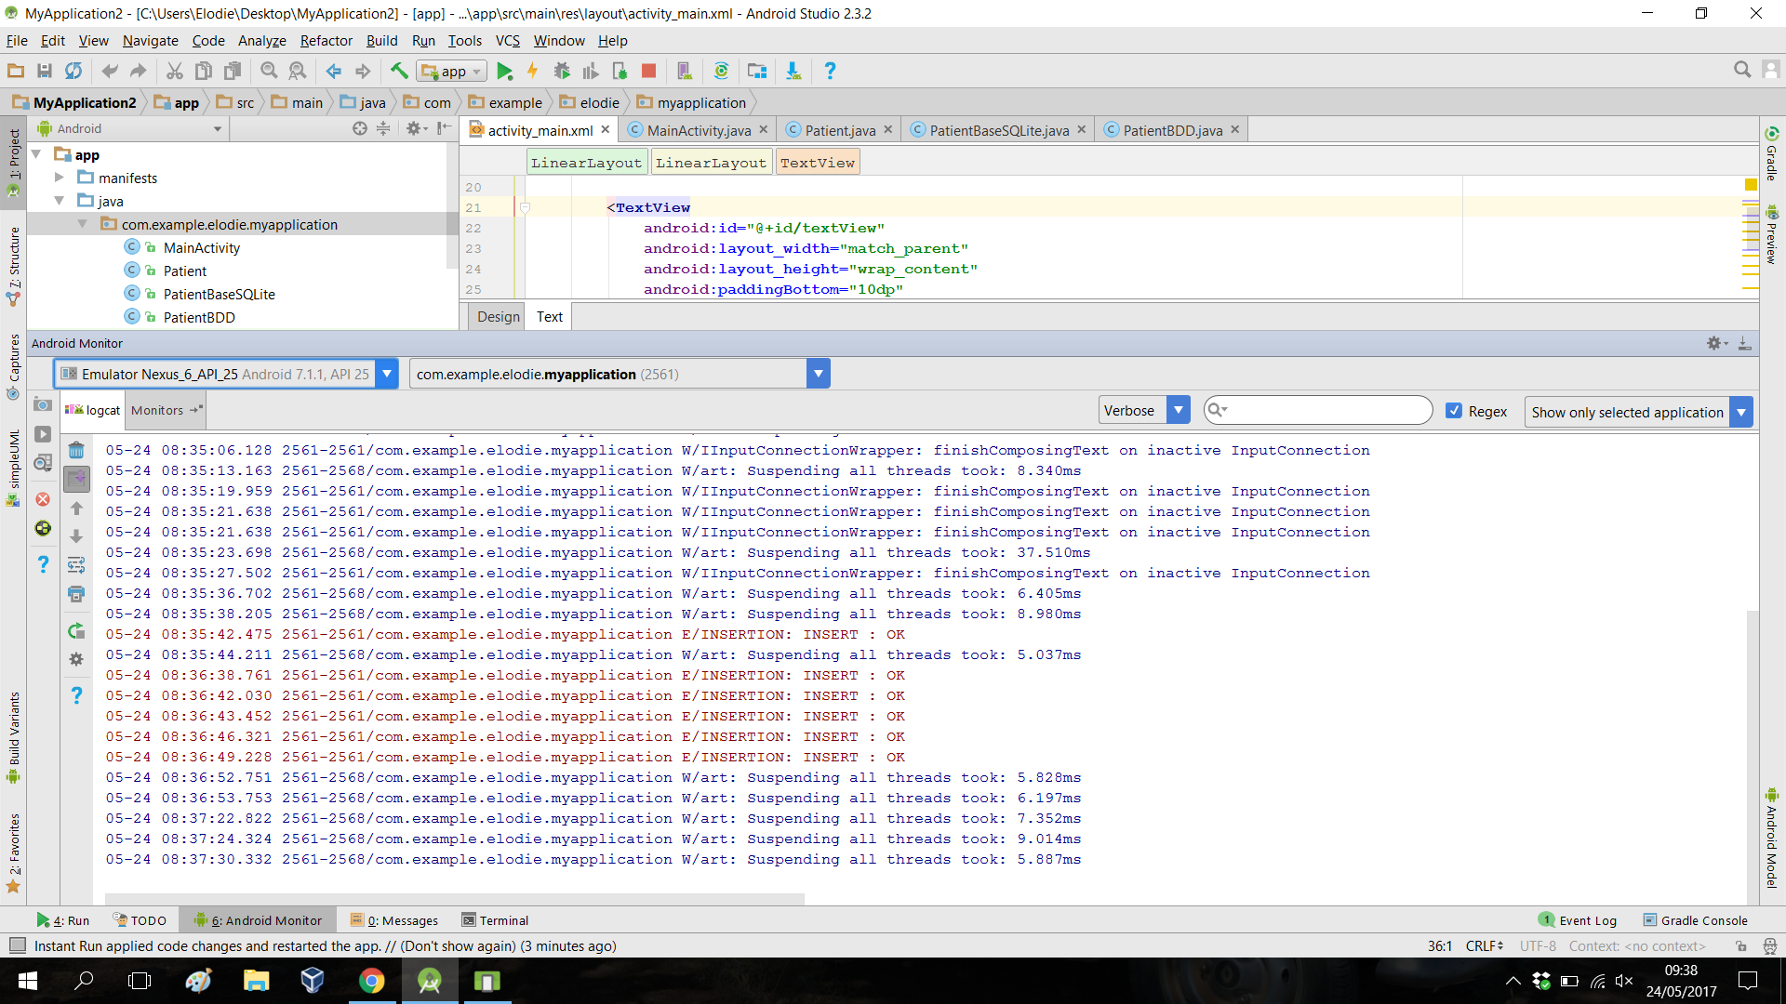Open Show only selected application dropdown
This screenshot has height=1004, width=1786.
click(x=1741, y=412)
